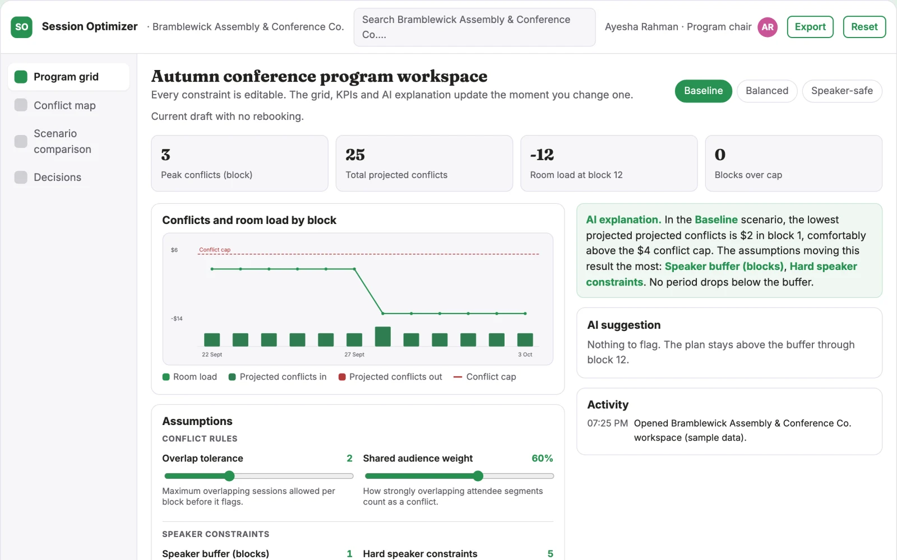897x560 pixels.
Task: Click the Reset button
Action: click(x=864, y=27)
